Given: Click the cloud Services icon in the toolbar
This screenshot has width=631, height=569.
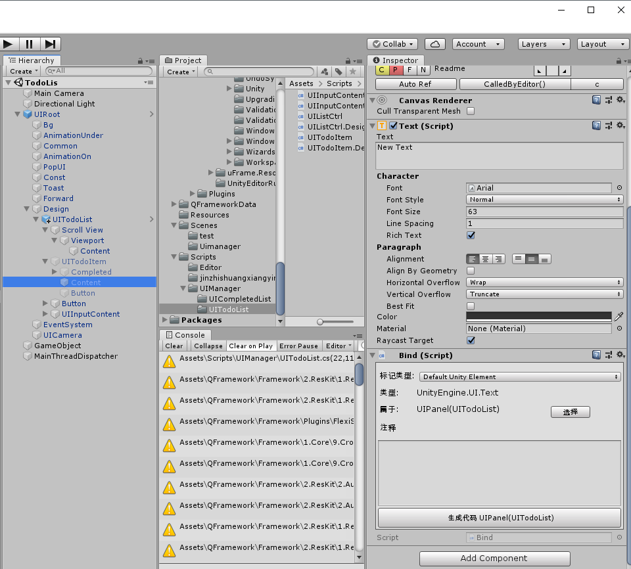Looking at the screenshot, I should click(434, 44).
